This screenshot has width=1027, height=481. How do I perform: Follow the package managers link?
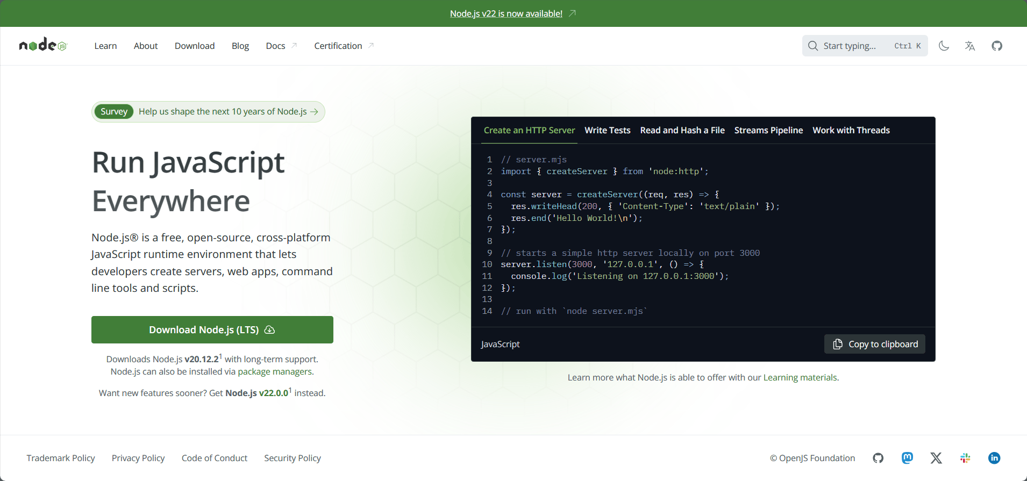[274, 371]
